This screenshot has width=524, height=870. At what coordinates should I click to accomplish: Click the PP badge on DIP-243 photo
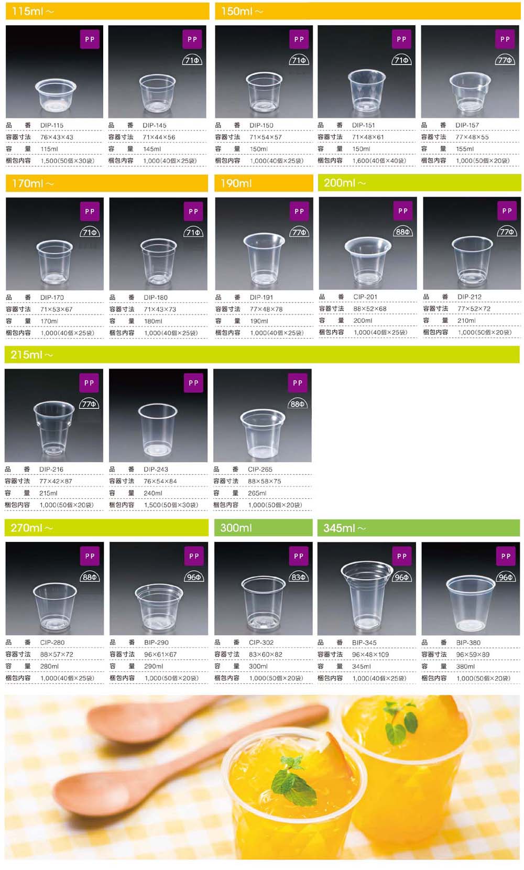point(194,383)
